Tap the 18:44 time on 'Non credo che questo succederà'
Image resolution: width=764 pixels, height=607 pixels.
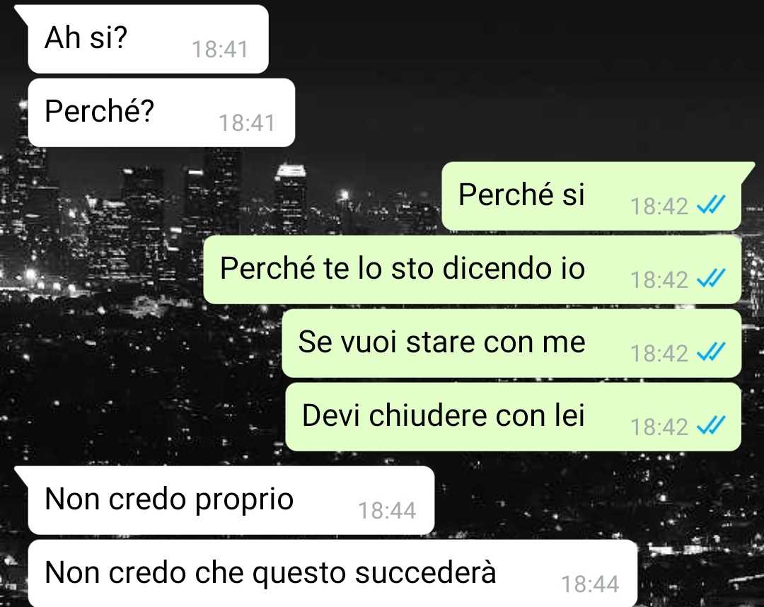pyautogui.click(x=590, y=584)
